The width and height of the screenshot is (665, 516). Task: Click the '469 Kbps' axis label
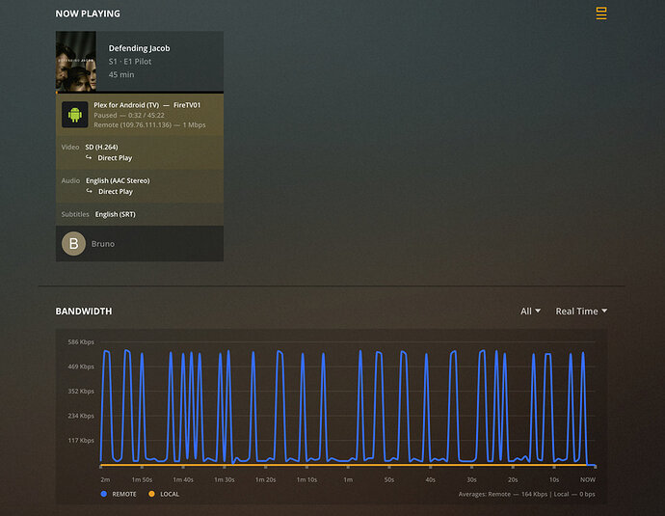(x=81, y=367)
